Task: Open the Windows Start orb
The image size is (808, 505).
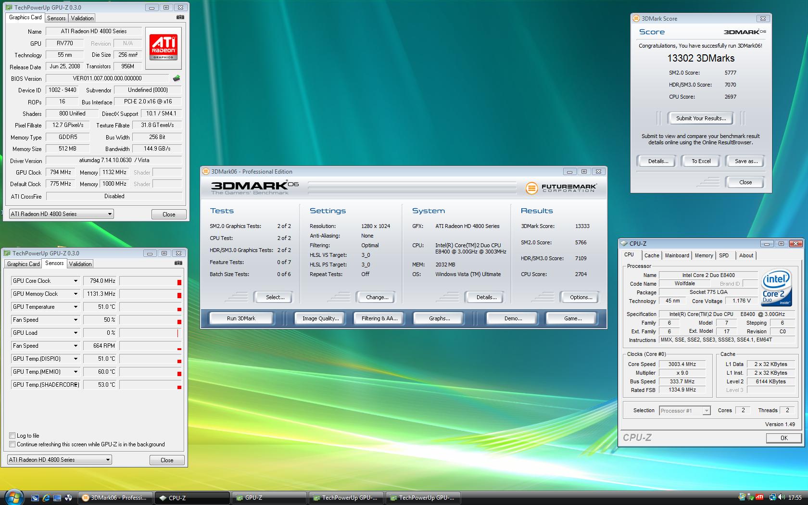Action: (13, 497)
